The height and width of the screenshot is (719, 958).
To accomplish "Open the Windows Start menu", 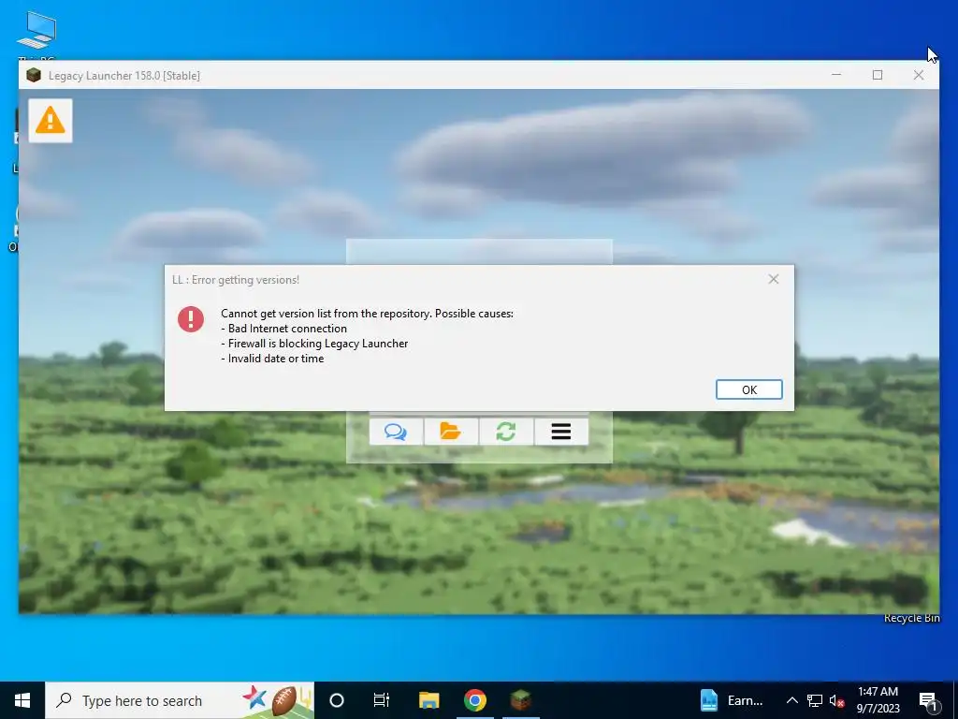I will coord(22,700).
